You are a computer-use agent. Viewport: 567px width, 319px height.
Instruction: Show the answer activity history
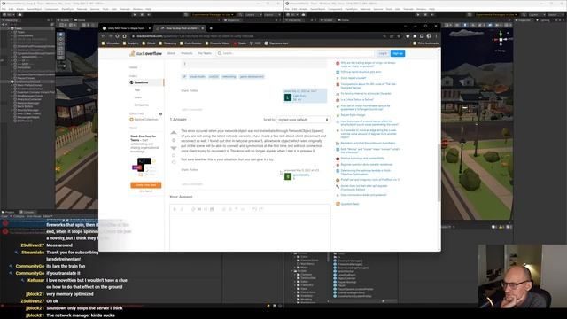tap(174, 162)
